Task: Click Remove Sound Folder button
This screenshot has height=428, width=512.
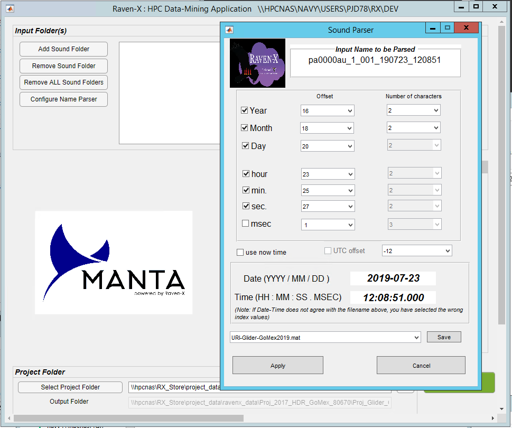Action: (64, 66)
